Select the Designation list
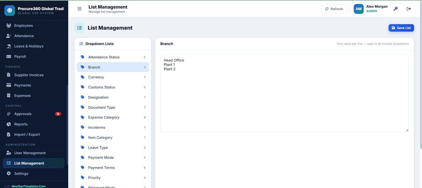The width and height of the screenshot is (422, 188). (x=113, y=97)
